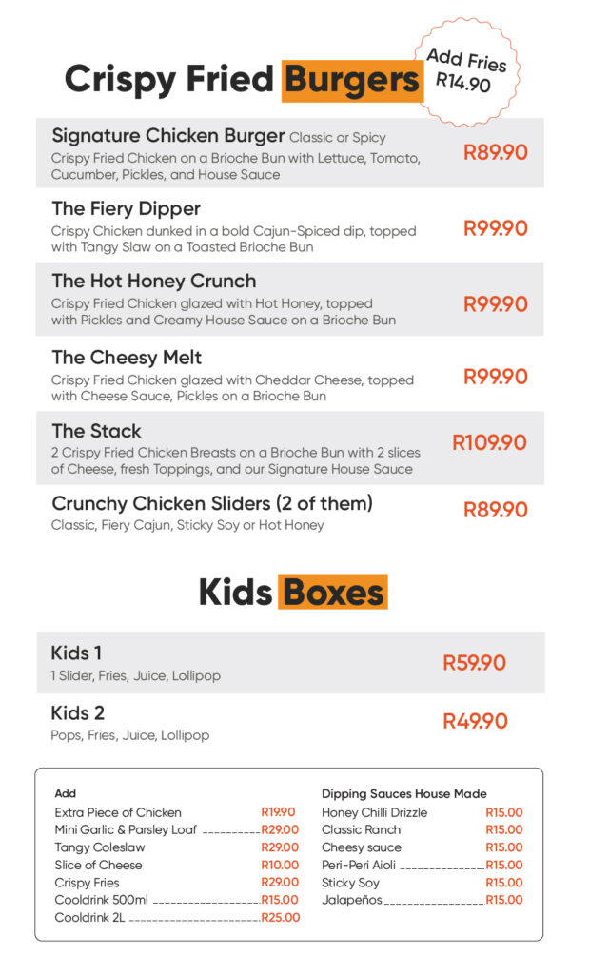Click the Kids Boxes section heading

click(292, 592)
